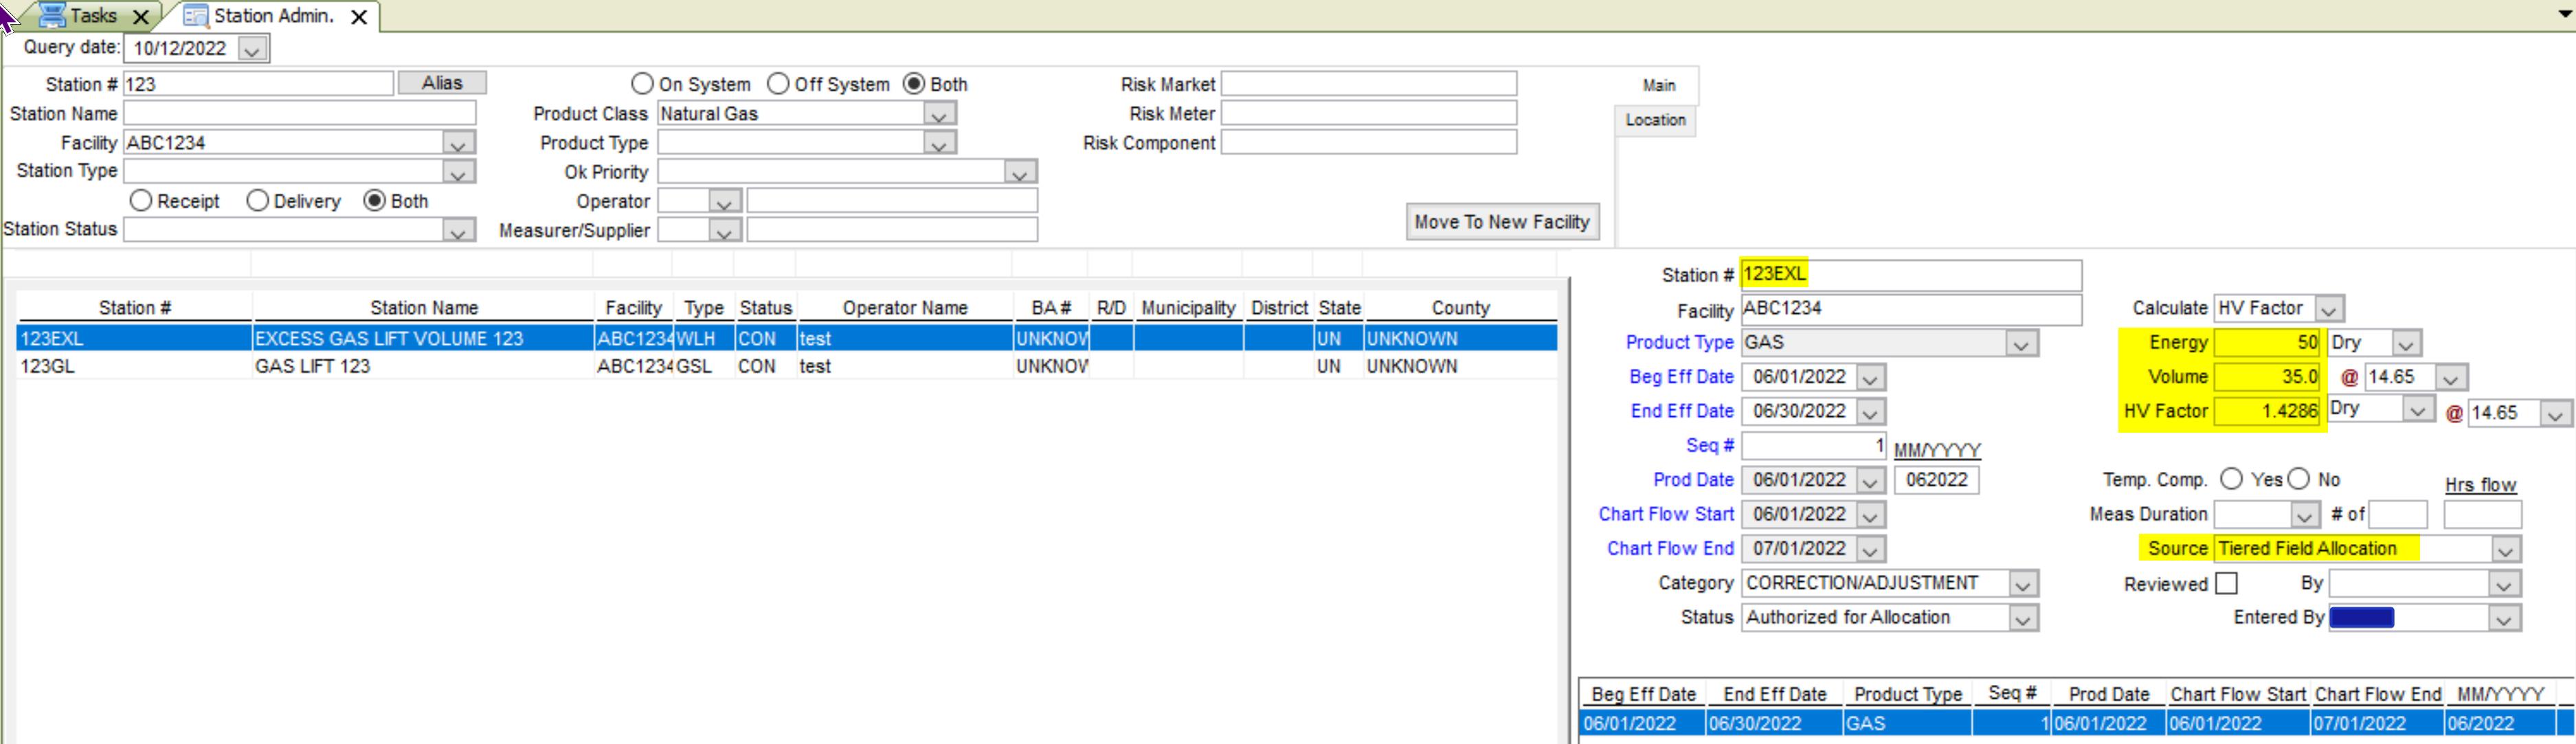Screen dimensions: 2576x744
Task: Select Temp. Comp. Yes option
Action: pyautogui.click(x=2231, y=479)
